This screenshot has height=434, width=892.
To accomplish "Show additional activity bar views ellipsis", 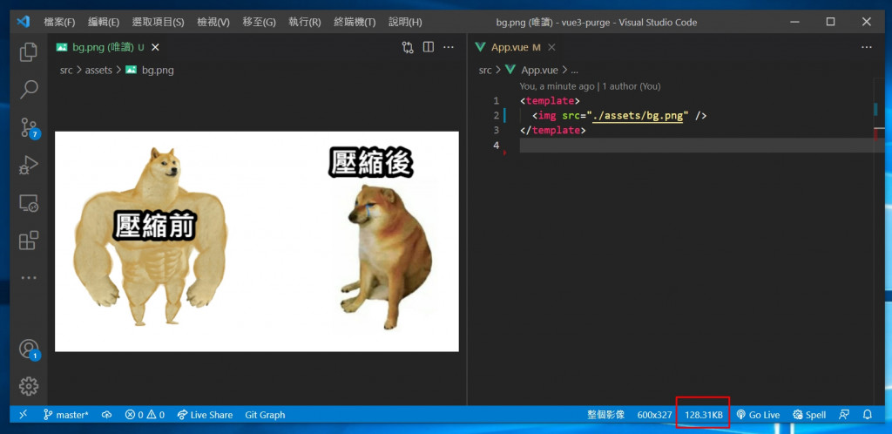I will pyautogui.click(x=29, y=278).
